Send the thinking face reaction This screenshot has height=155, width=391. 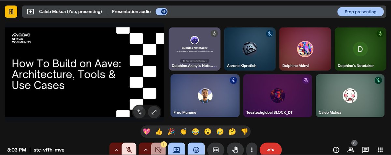click(232, 132)
